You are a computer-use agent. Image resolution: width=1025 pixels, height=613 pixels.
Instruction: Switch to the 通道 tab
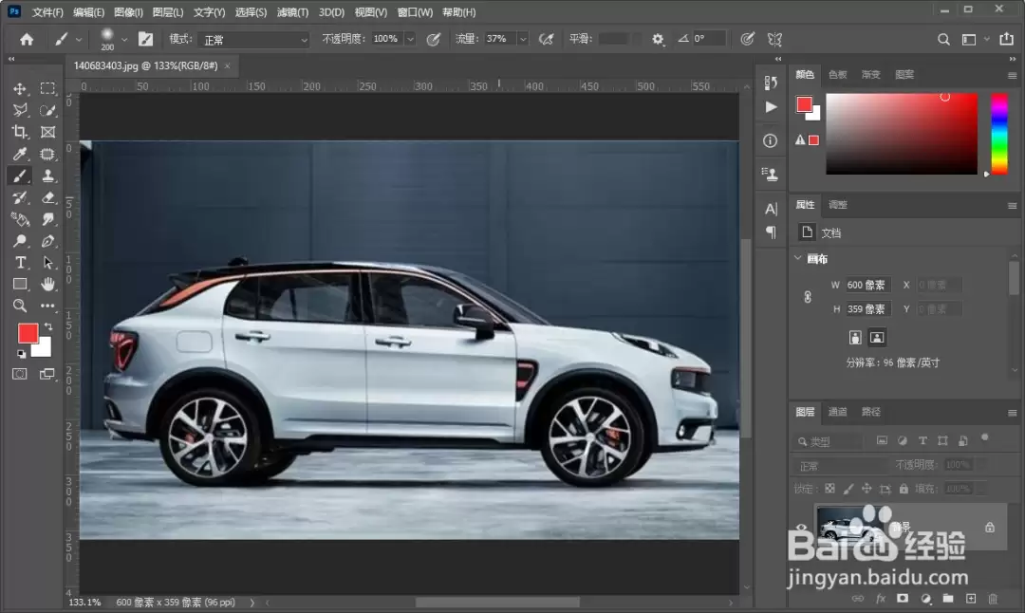pyautogui.click(x=837, y=412)
